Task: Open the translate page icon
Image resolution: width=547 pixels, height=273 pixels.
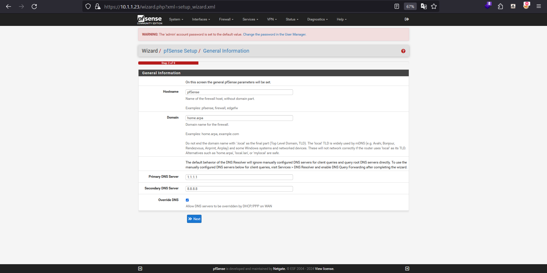Action: [x=424, y=7]
